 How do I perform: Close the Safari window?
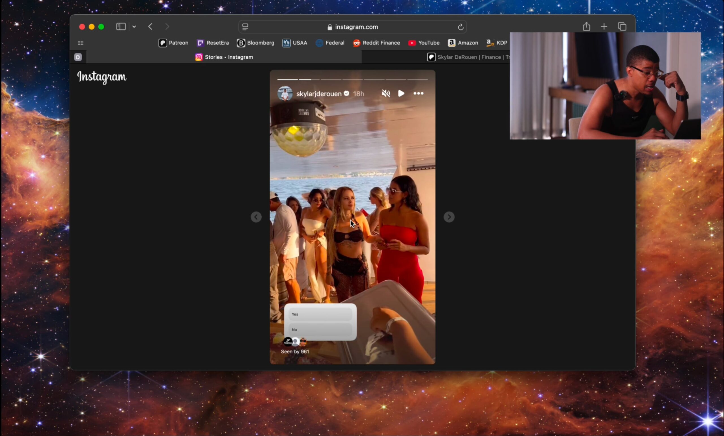tap(82, 27)
